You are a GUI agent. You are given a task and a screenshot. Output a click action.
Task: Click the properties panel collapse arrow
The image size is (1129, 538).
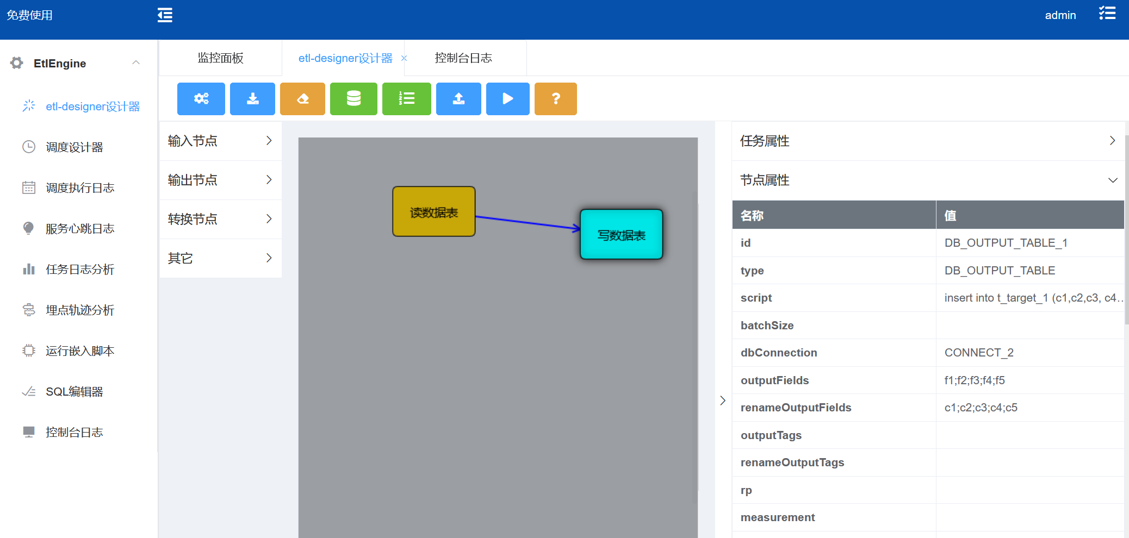coord(723,401)
